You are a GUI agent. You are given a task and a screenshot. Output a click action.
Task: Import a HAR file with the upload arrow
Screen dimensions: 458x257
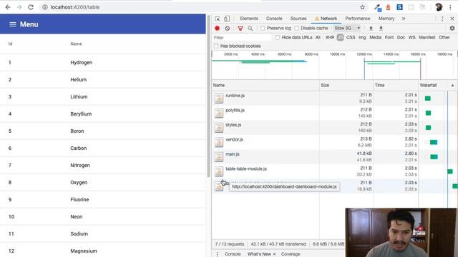(371, 29)
